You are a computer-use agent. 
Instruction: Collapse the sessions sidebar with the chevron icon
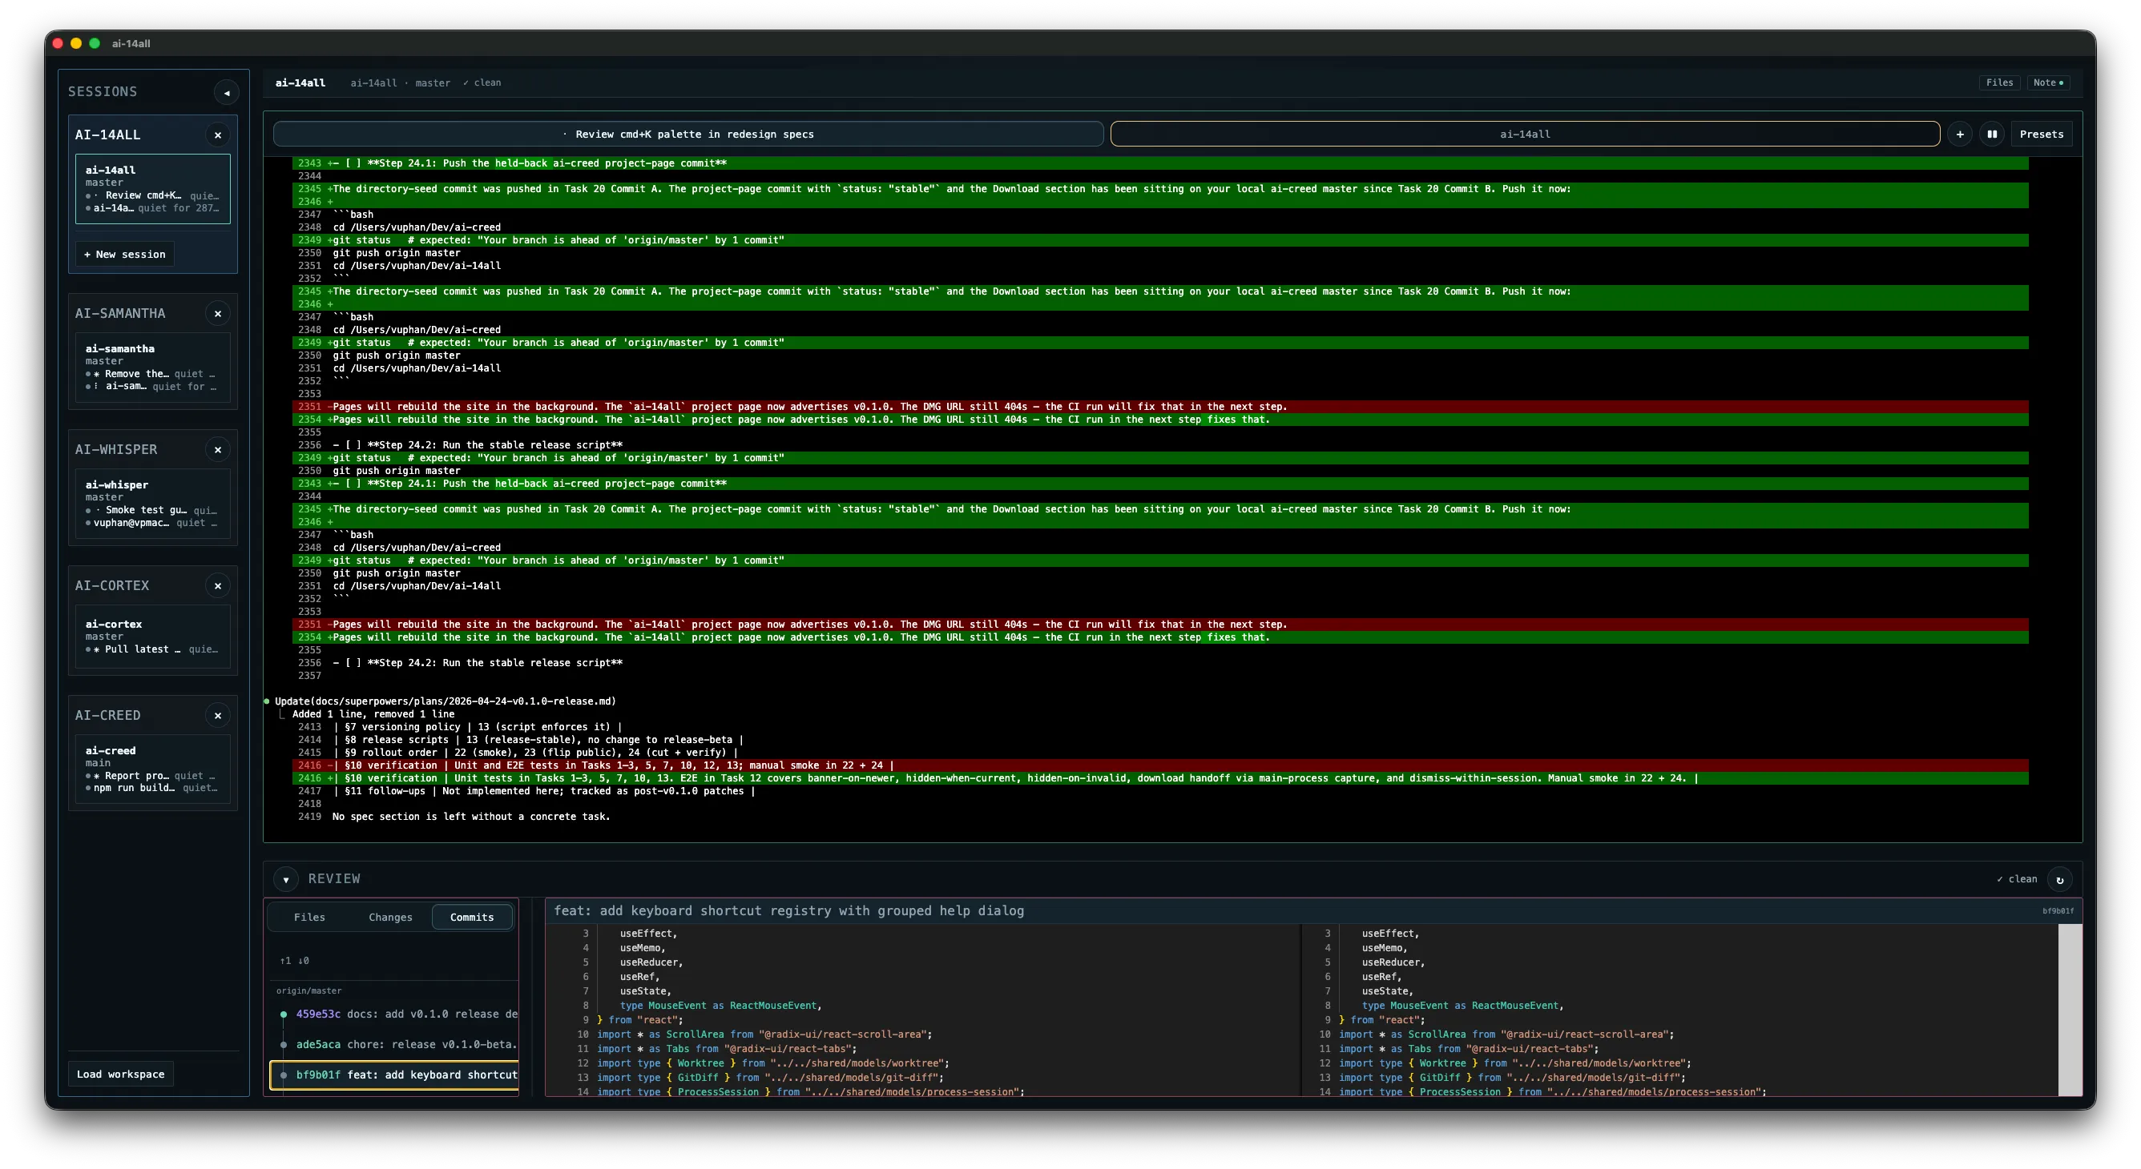click(x=226, y=92)
